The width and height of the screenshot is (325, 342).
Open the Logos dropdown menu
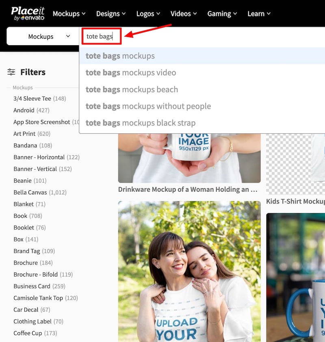click(148, 13)
